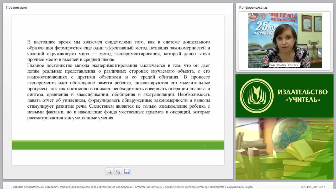
Task: Zoom out of the presentation slide
Action: 118,171
